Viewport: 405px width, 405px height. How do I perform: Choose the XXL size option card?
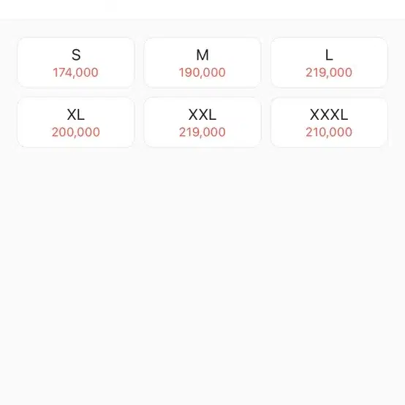coord(202,122)
